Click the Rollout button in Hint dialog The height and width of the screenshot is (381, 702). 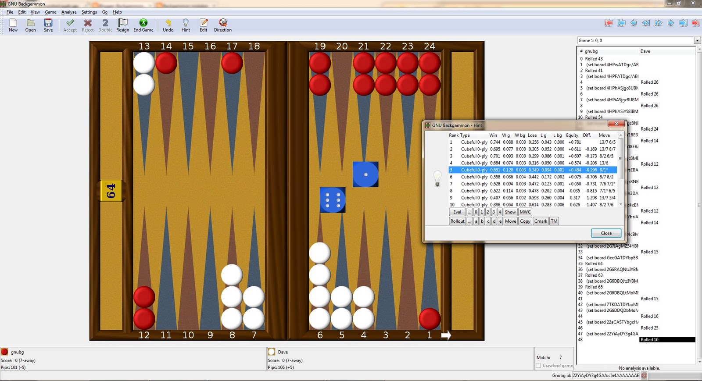click(457, 221)
